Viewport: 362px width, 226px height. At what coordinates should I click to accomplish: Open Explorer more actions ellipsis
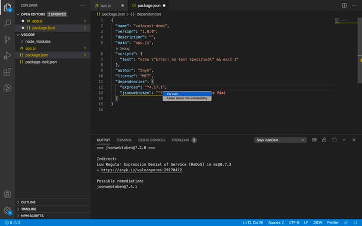[82, 5]
